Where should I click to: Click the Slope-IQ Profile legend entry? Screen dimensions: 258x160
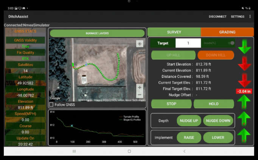[x=130, y=120]
